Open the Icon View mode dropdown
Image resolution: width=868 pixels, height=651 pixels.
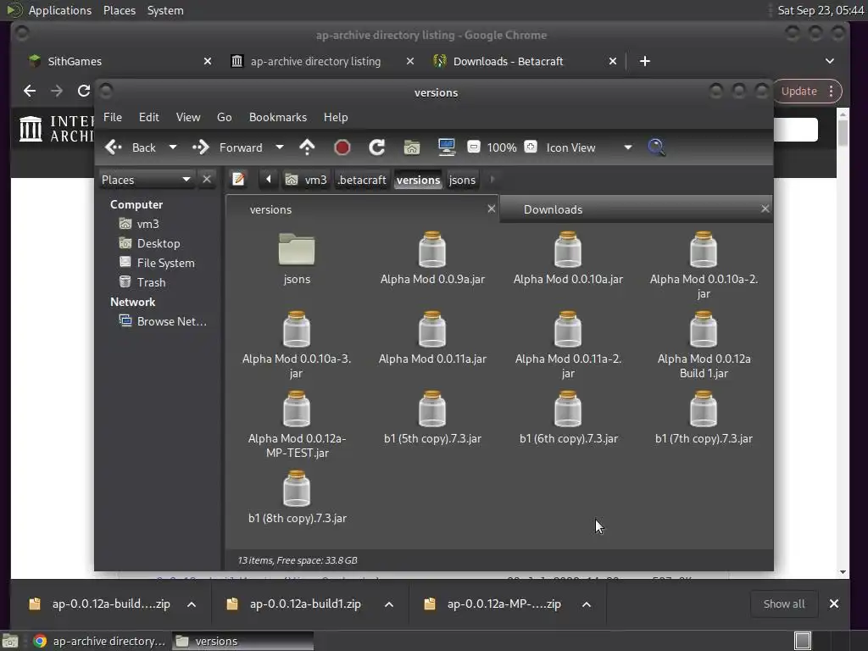tap(589, 147)
